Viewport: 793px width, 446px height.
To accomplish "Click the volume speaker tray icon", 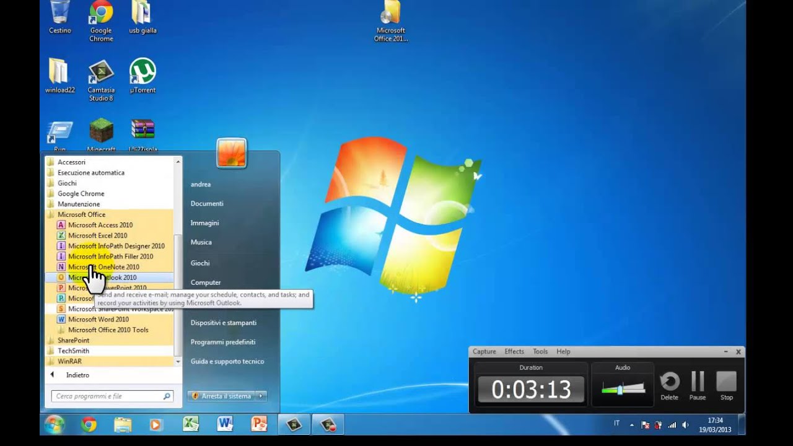I will 685,425.
